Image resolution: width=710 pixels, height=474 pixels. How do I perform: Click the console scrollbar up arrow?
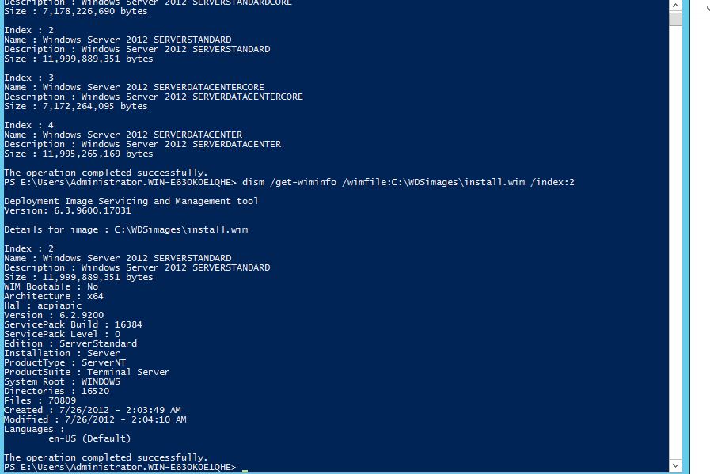pyautogui.click(x=675, y=6)
